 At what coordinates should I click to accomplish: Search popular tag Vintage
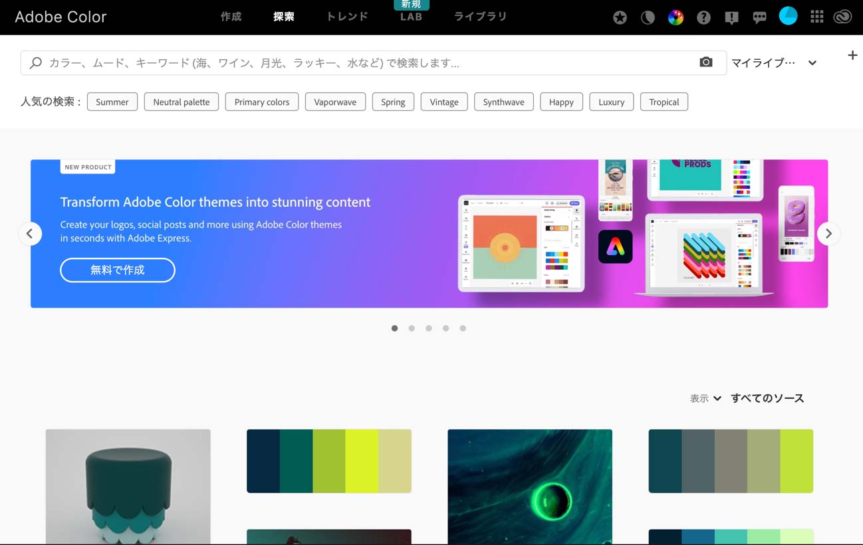pos(444,102)
